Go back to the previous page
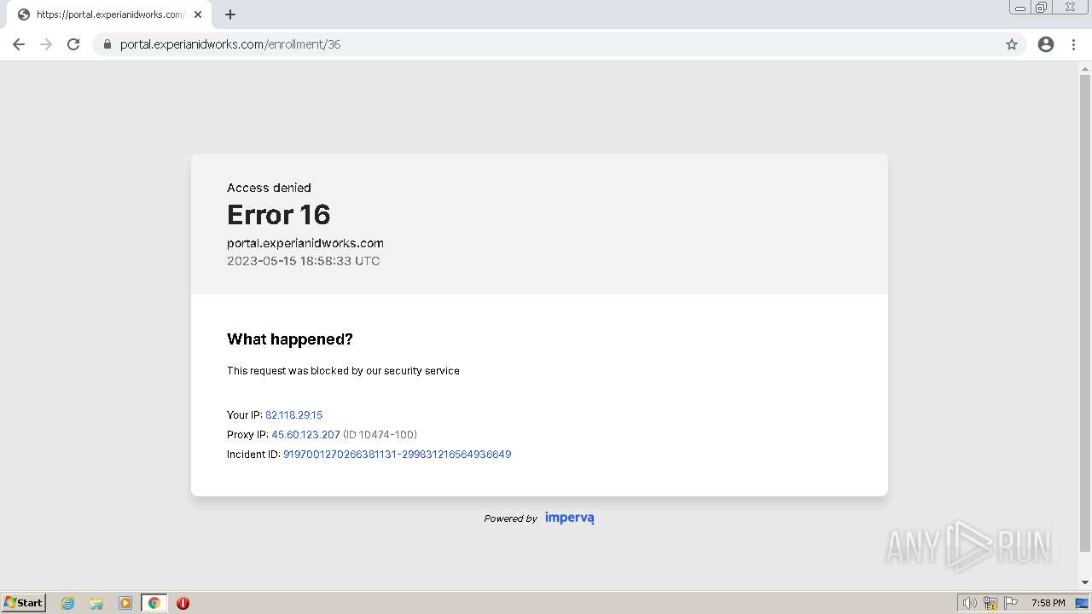The image size is (1092, 614). coord(19,44)
